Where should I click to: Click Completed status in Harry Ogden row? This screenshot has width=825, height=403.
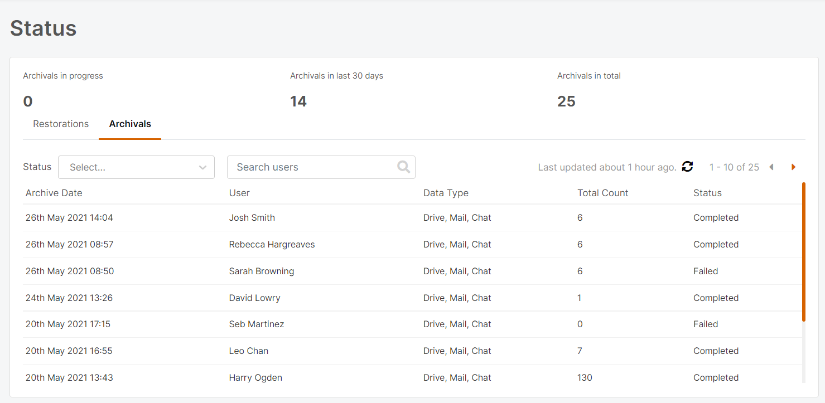coord(716,377)
